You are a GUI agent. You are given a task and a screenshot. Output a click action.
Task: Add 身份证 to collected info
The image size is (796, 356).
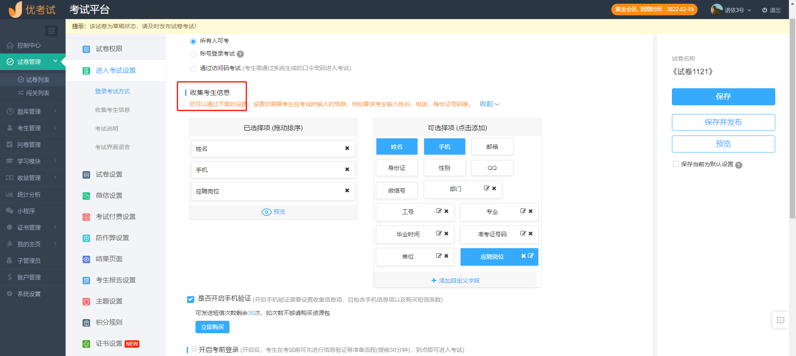tap(397, 168)
